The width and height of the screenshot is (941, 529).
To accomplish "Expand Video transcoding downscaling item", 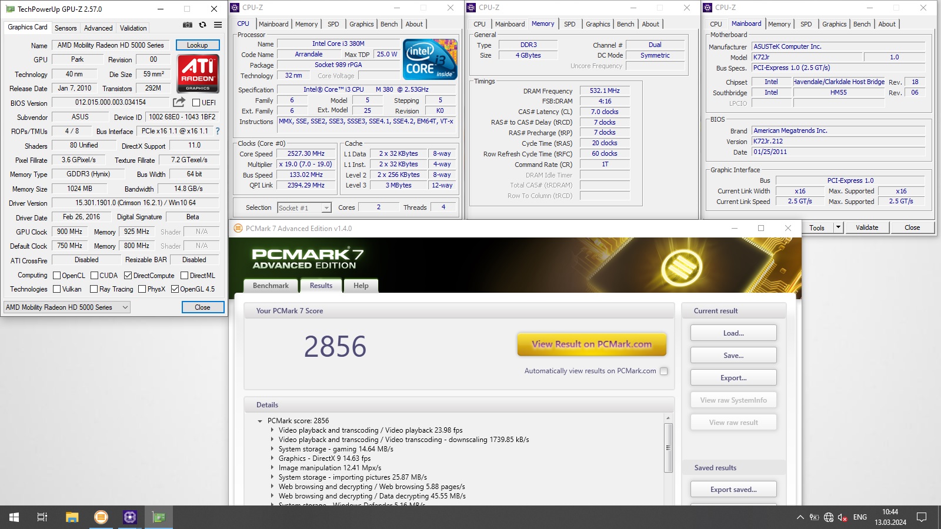I will click(x=272, y=440).
